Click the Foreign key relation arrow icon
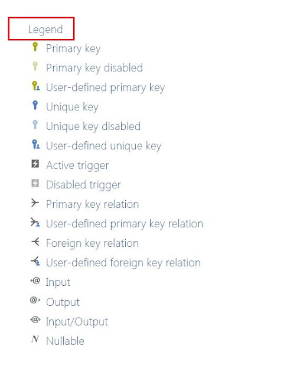The height and width of the screenshot is (378, 300). pos(35,242)
